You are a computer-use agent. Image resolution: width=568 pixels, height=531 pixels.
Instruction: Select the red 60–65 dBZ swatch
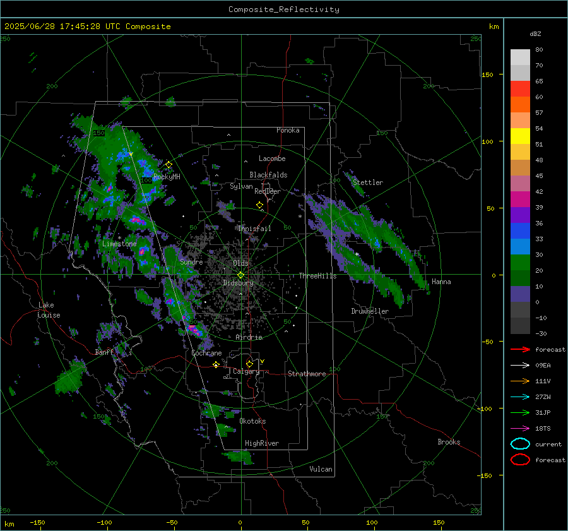click(x=520, y=89)
